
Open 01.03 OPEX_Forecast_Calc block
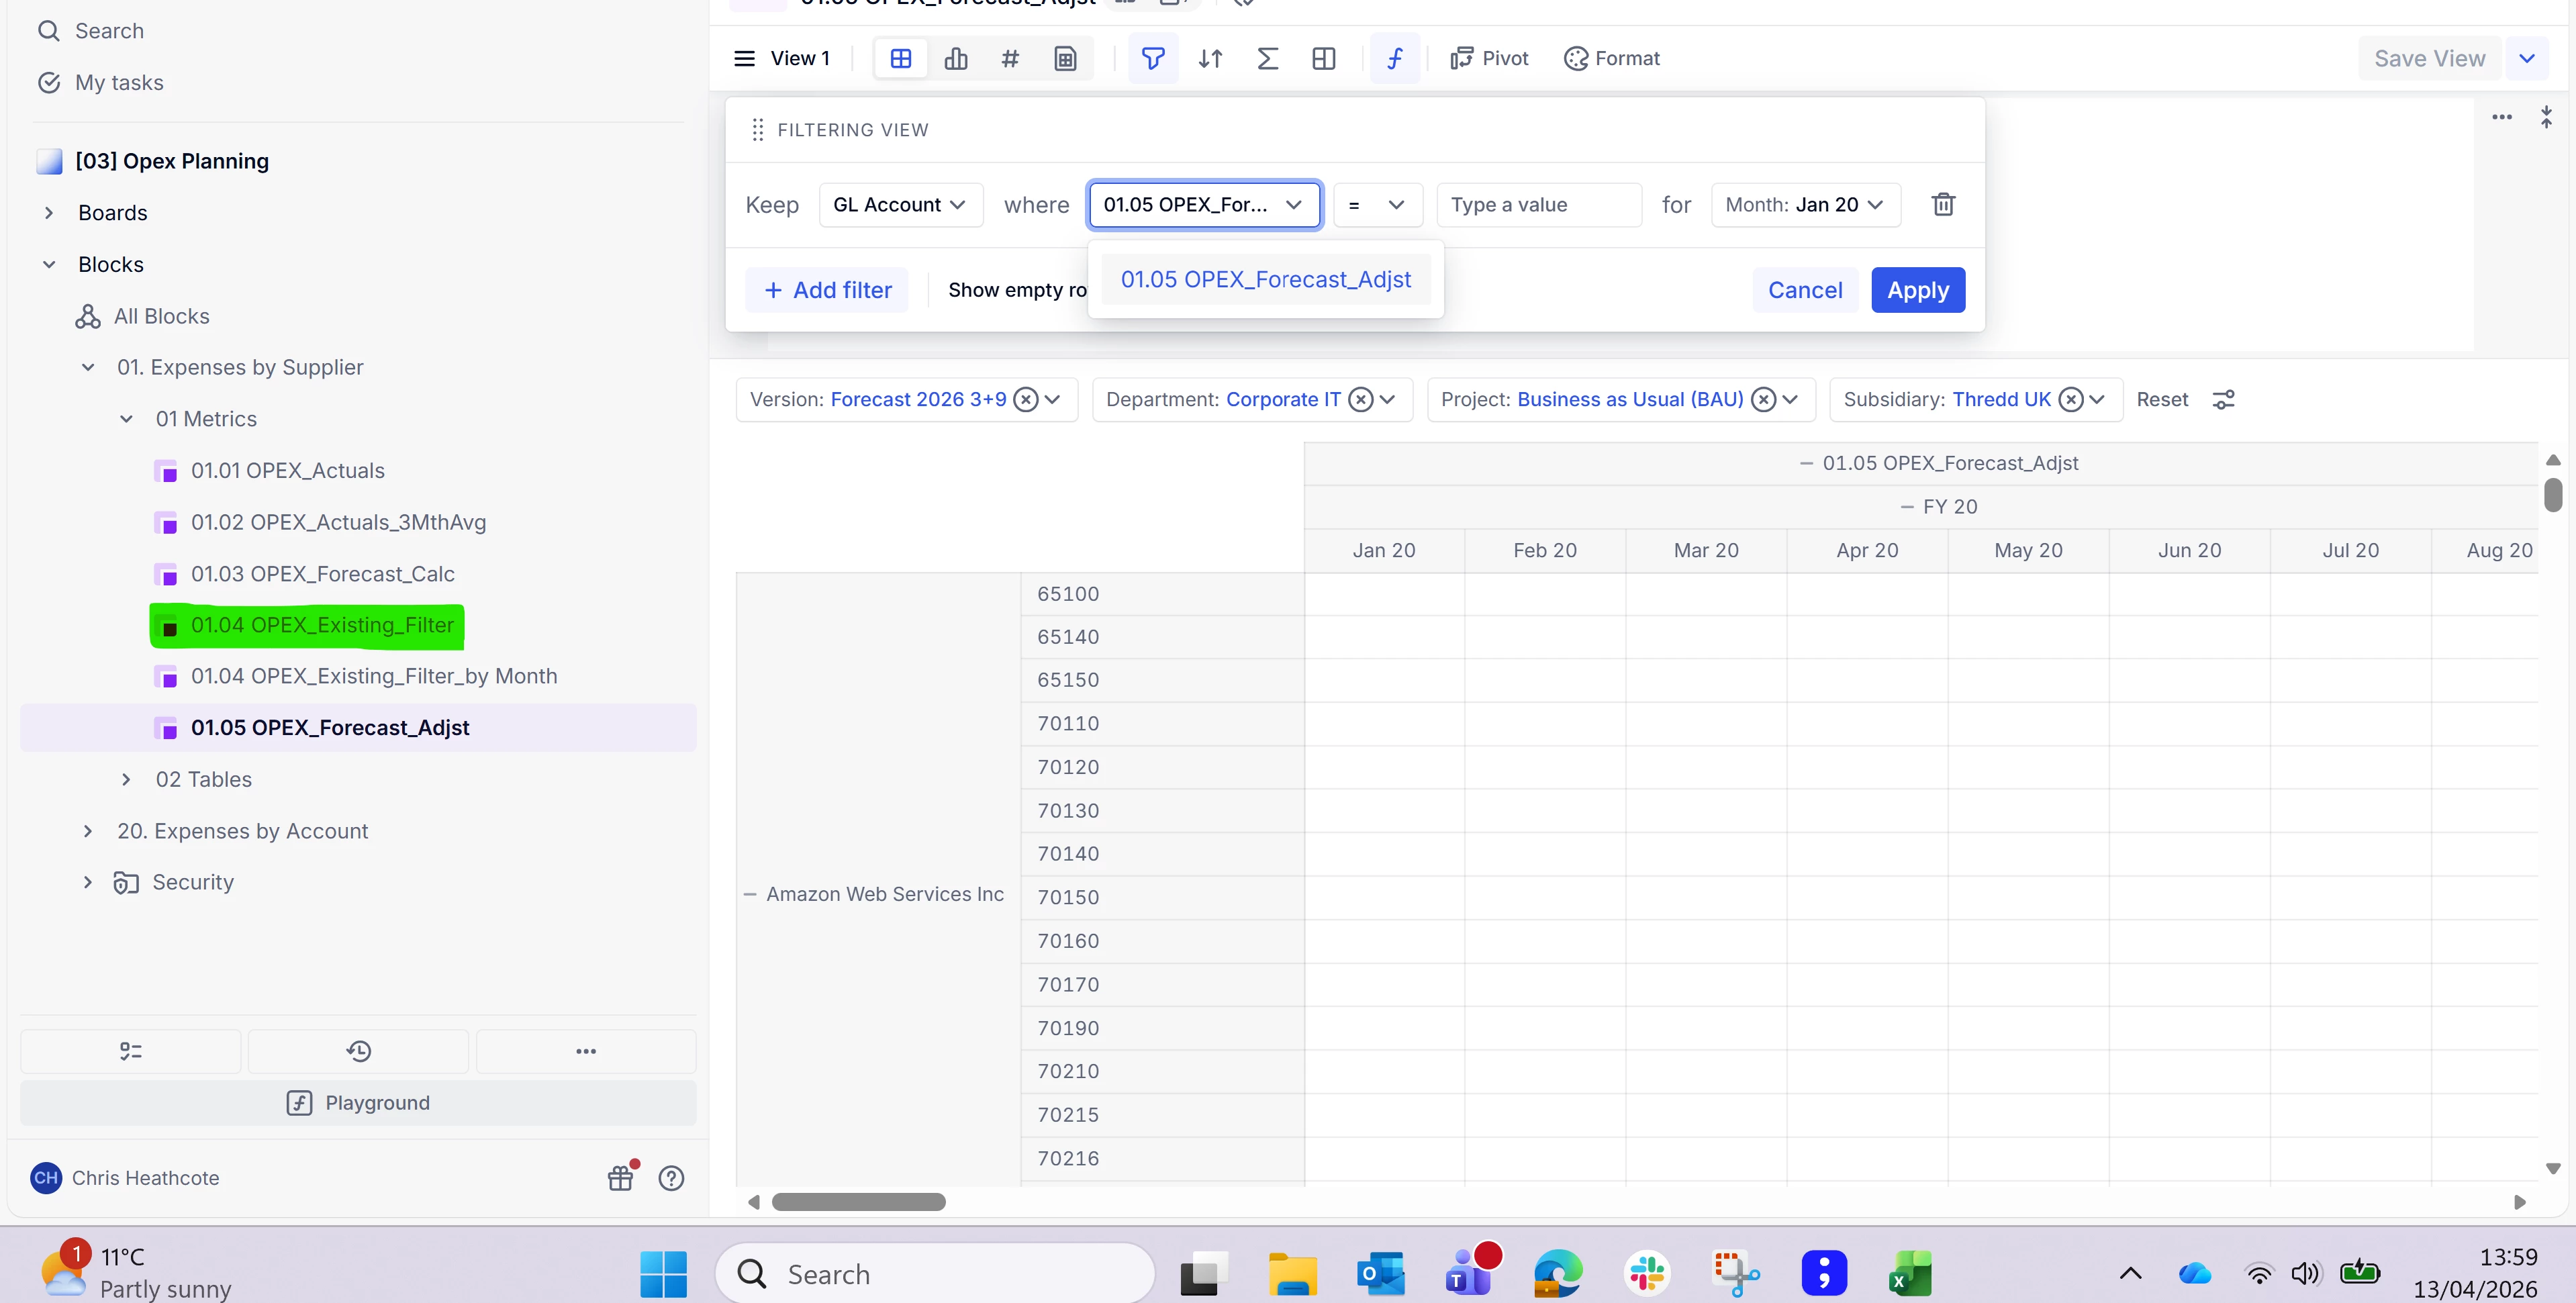[322, 574]
